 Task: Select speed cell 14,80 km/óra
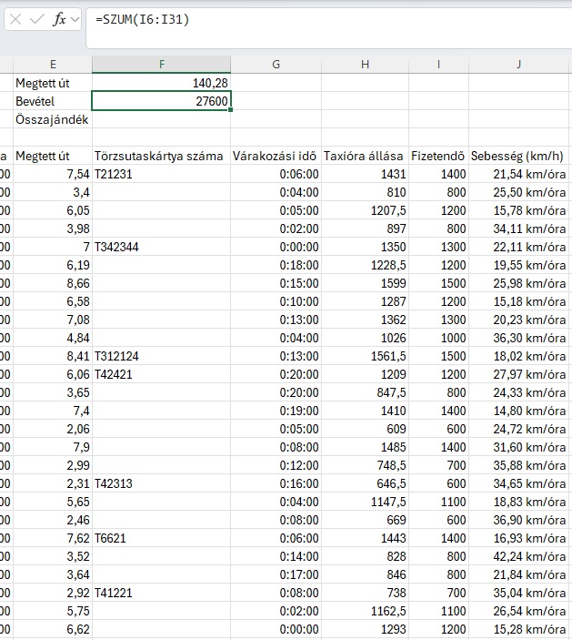(x=518, y=411)
